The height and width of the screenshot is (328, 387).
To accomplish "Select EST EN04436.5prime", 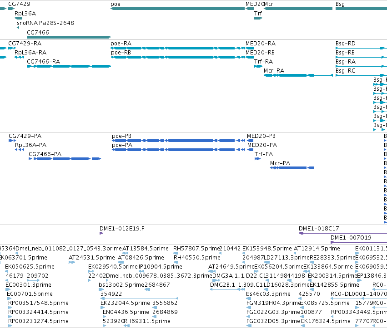I will click(126, 312).
